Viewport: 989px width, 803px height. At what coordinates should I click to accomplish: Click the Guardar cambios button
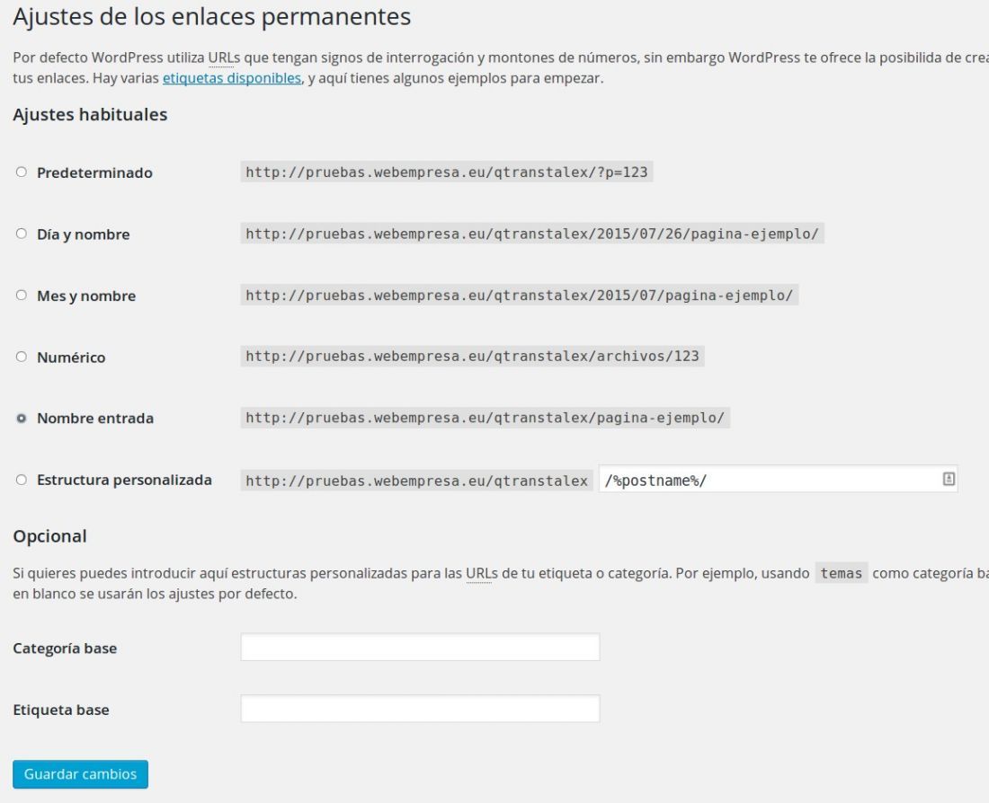(x=80, y=774)
